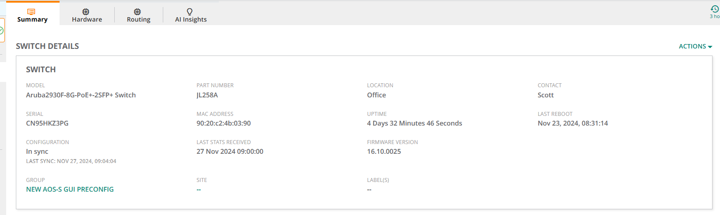
Task: Open the AI Insights tab
Action: point(191,19)
